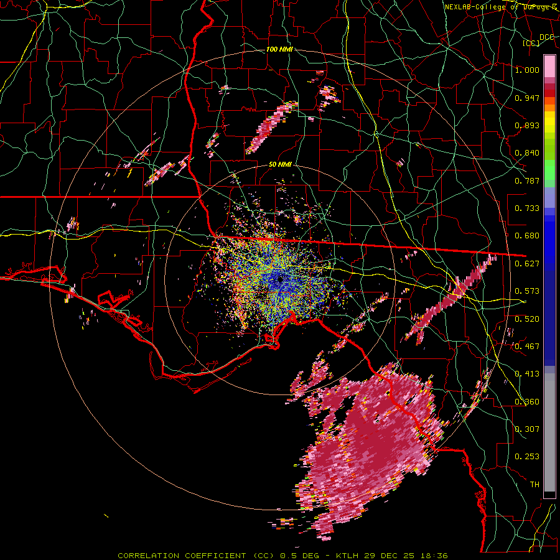
Task: Click the 100 NMI range ring label
Action: pyautogui.click(x=279, y=49)
